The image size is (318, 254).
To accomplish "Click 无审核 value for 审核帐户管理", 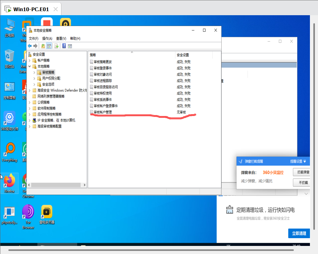I will coord(181,112).
